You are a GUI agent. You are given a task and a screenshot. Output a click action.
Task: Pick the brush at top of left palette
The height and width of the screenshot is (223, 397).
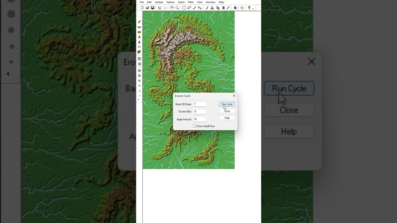[x=139, y=22]
